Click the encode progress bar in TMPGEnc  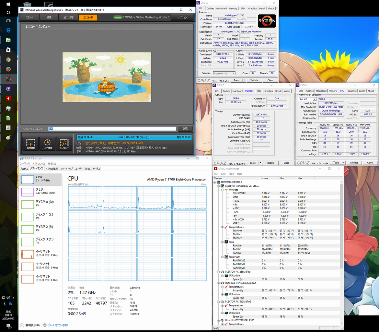pyautogui.click(x=134, y=137)
